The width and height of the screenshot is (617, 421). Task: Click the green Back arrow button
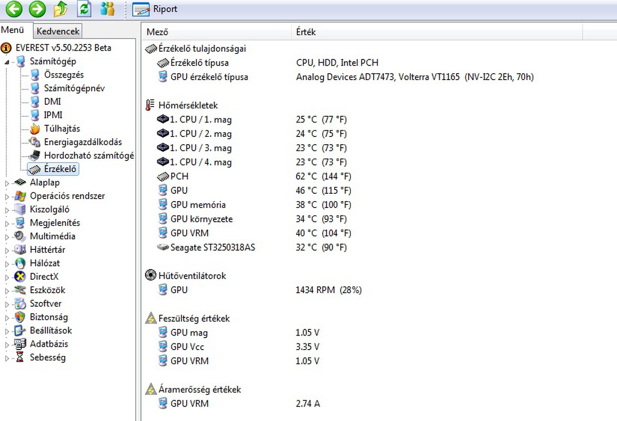[x=14, y=9]
